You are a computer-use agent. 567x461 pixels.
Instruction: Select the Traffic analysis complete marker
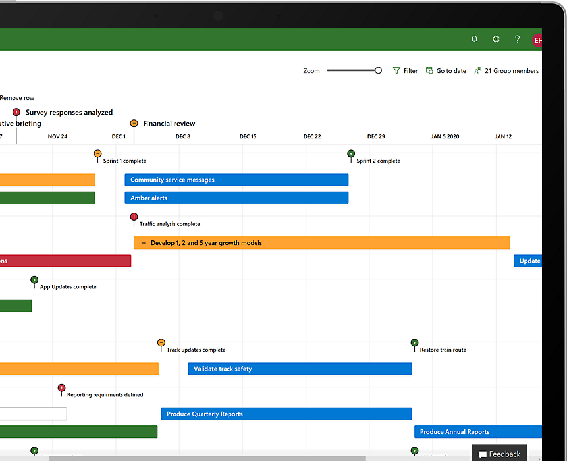pyautogui.click(x=134, y=217)
